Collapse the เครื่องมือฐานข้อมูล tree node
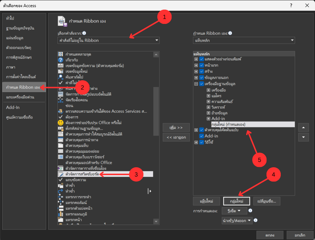Image resolution: width=315 pixels, height=240 pixels. coord(196,83)
